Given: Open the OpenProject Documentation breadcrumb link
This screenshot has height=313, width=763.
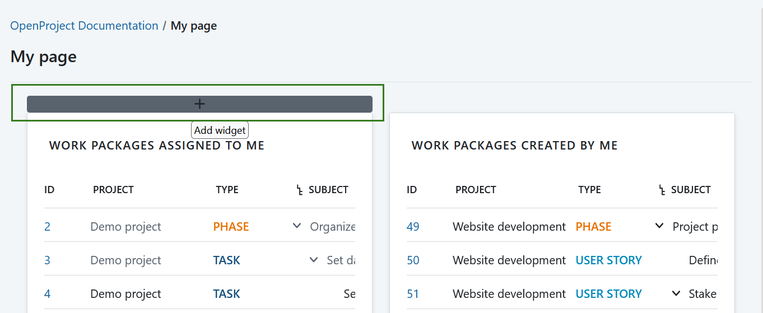Looking at the screenshot, I should 84,26.
